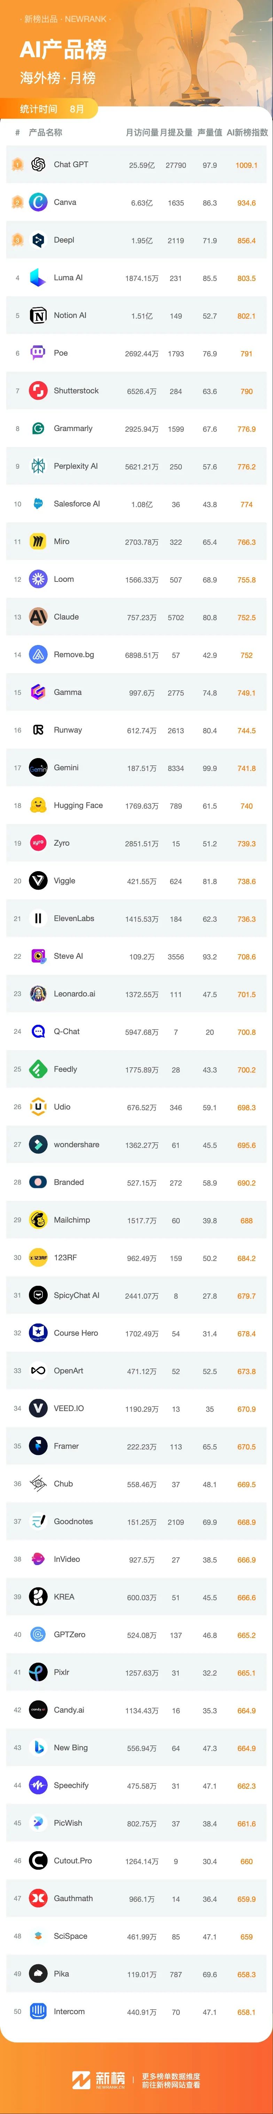This screenshot has width=273, height=2114.
Task: Click the GPTZero product name
Action: coord(70,1635)
